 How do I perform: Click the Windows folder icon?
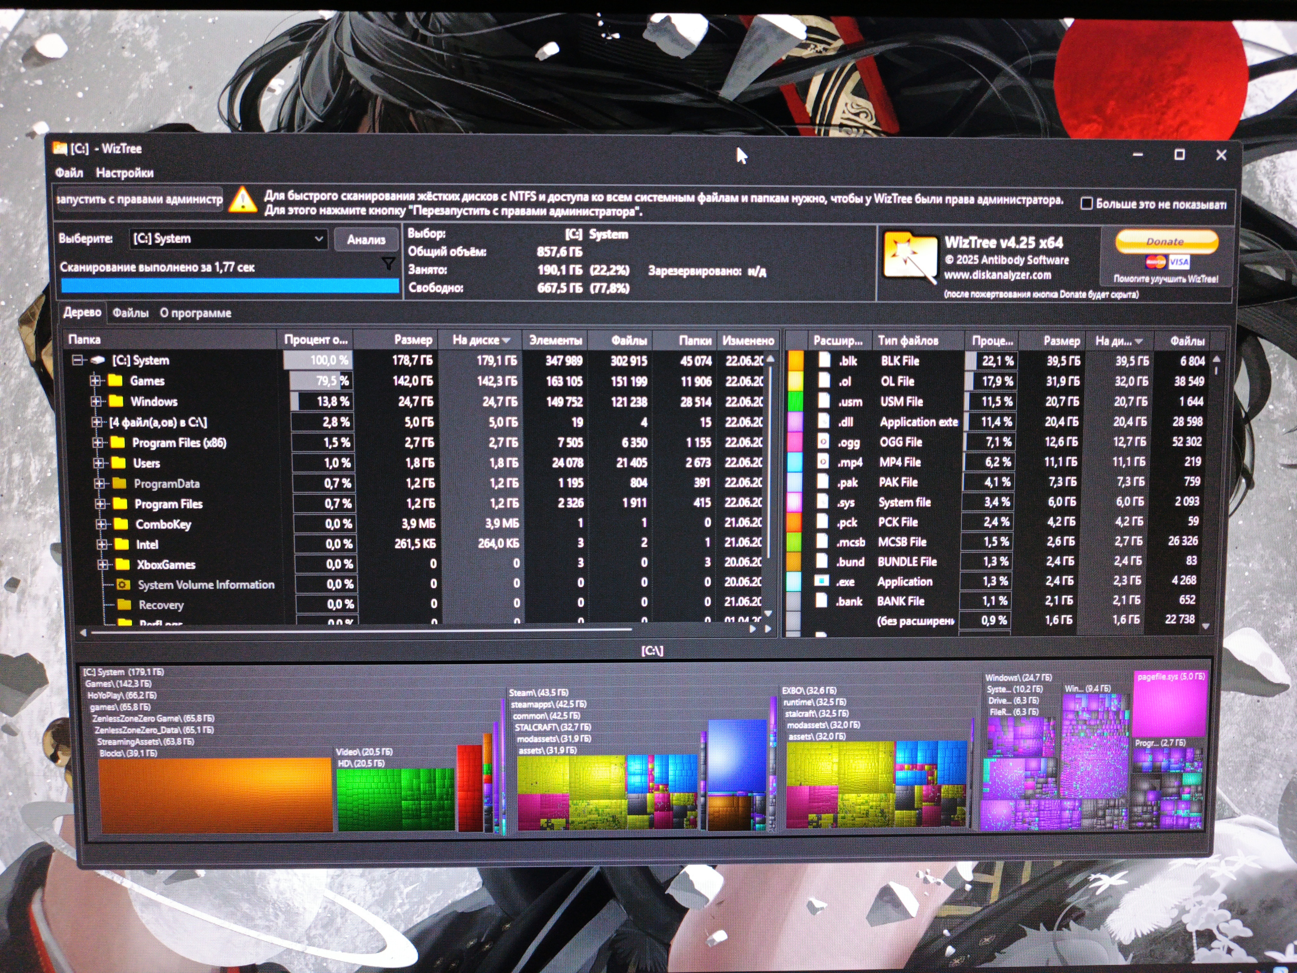coord(116,401)
